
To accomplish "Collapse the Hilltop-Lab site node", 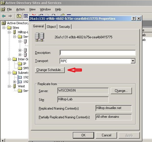I will point(9,32).
